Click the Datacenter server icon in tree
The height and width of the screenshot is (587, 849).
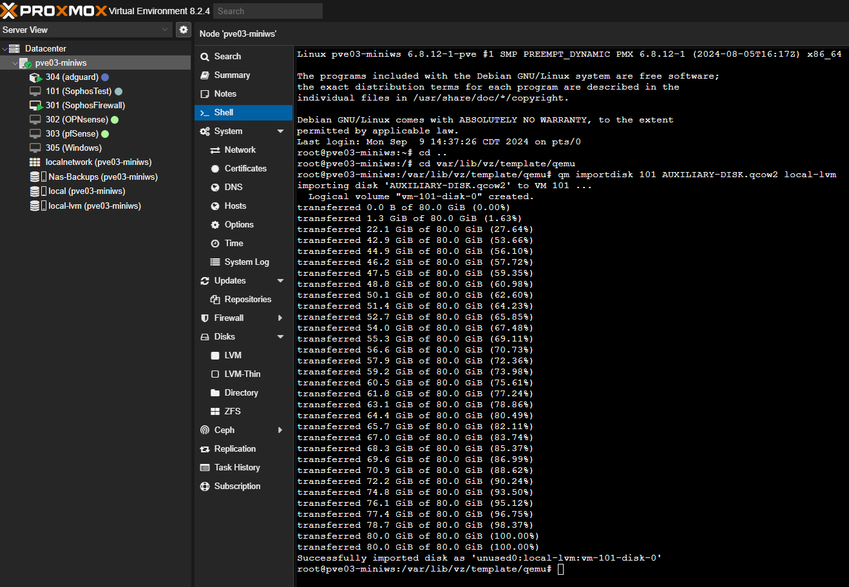click(14, 48)
